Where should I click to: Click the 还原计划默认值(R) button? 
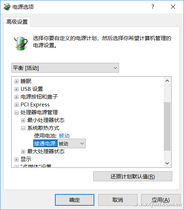pos(133,176)
